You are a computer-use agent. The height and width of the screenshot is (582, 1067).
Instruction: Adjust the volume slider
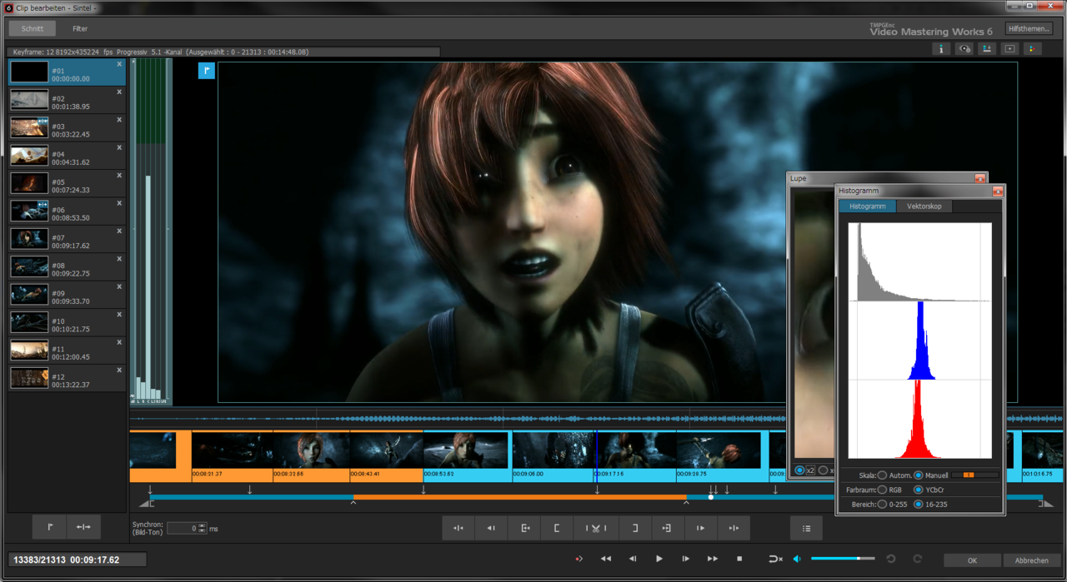pyautogui.click(x=843, y=559)
